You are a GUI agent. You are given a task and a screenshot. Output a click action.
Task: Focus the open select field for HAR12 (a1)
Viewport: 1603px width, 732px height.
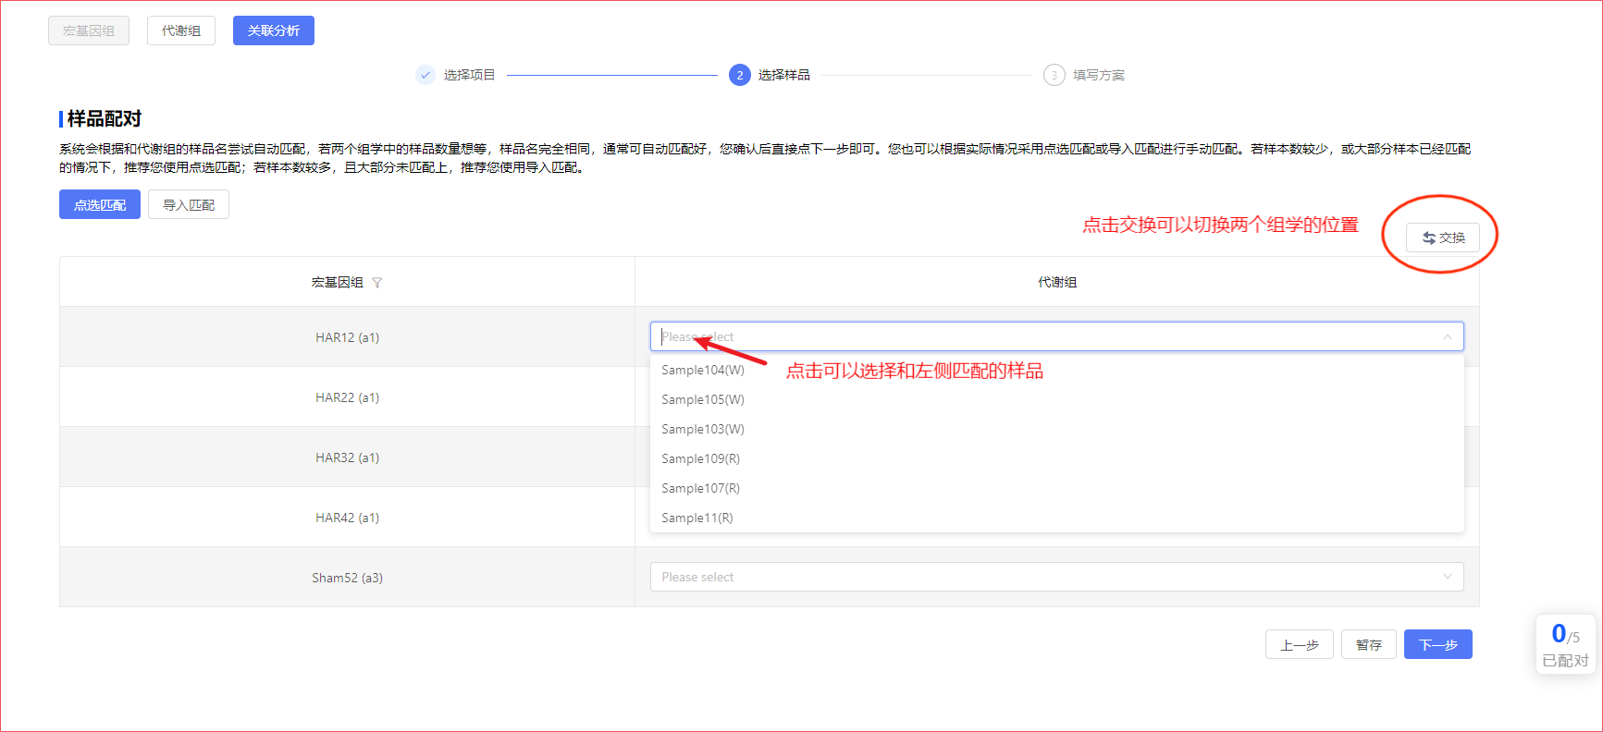pyautogui.click(x=1056, y=336)
